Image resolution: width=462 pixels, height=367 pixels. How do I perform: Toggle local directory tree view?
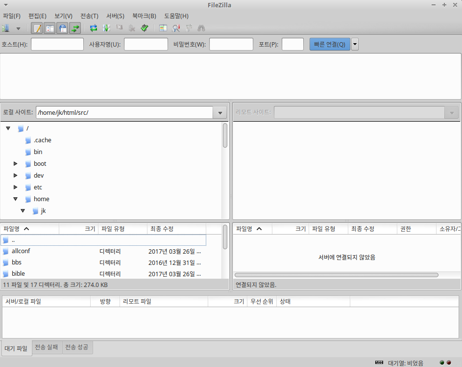(x=49, y=28)
